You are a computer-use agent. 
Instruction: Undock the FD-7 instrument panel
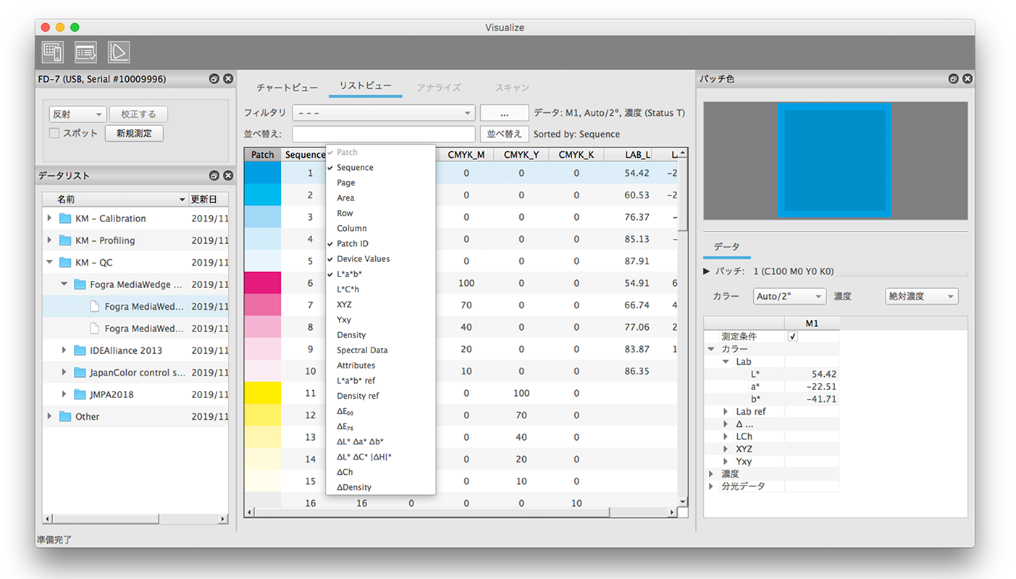tap(214, 79)
